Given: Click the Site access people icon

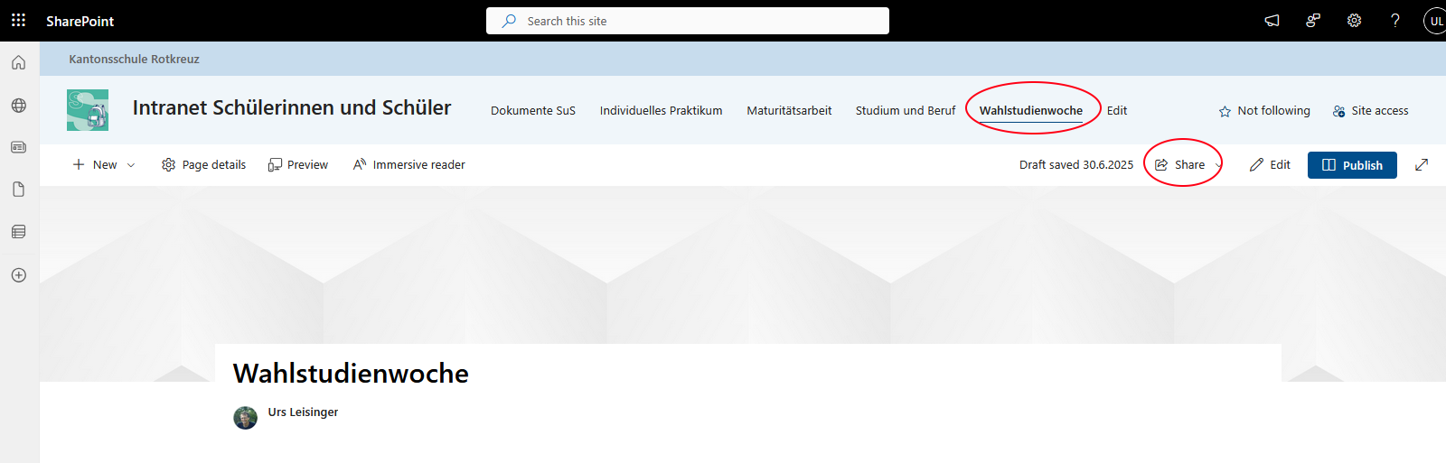Looking at the screenshot, I should (x=1338, y=111).
